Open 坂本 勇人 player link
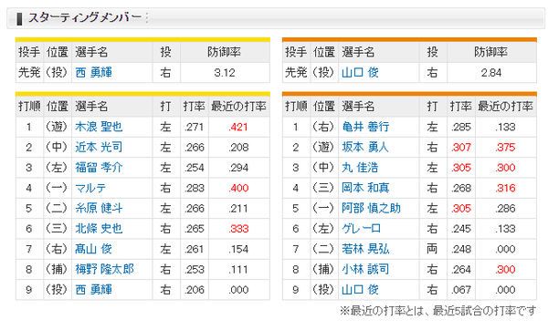The width and height of the screenshot is (548, 330). pyautogui.click(x=365, y=147)
